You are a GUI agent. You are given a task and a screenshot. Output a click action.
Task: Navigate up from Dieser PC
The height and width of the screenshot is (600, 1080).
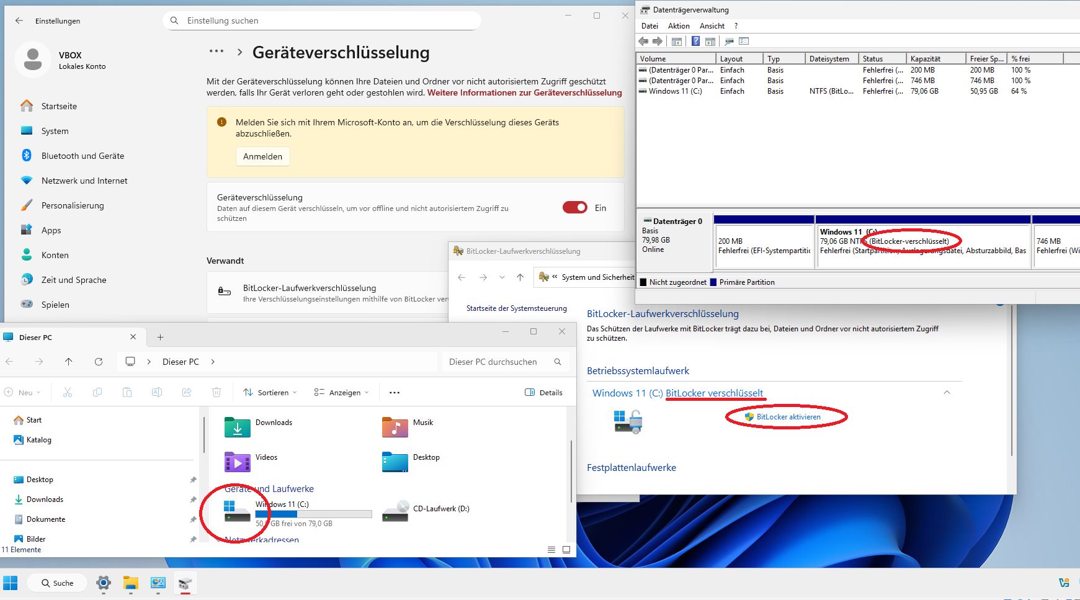point(69,361)
